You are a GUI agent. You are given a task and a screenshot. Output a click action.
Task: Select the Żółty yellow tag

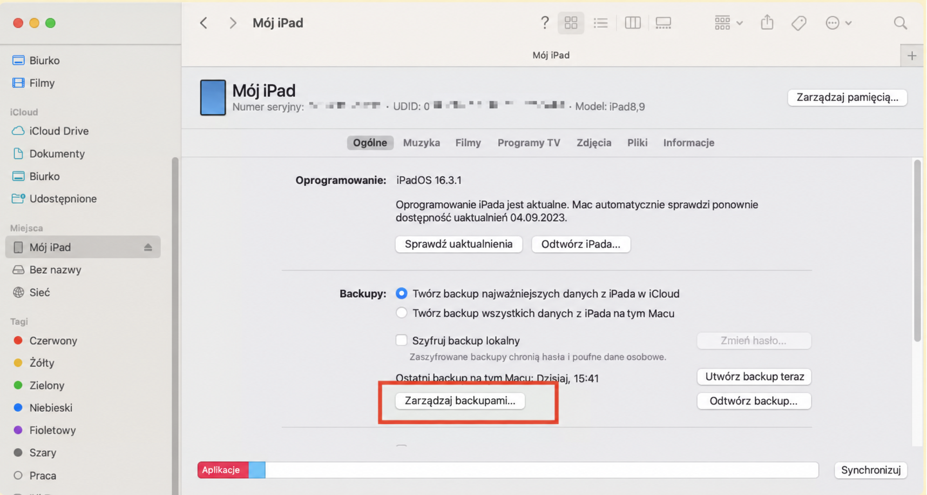click(33, 363)
